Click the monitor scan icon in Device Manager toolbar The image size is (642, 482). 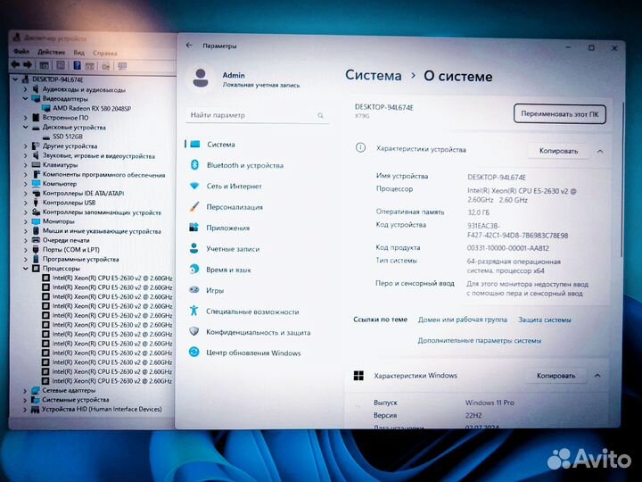point(122,65)
